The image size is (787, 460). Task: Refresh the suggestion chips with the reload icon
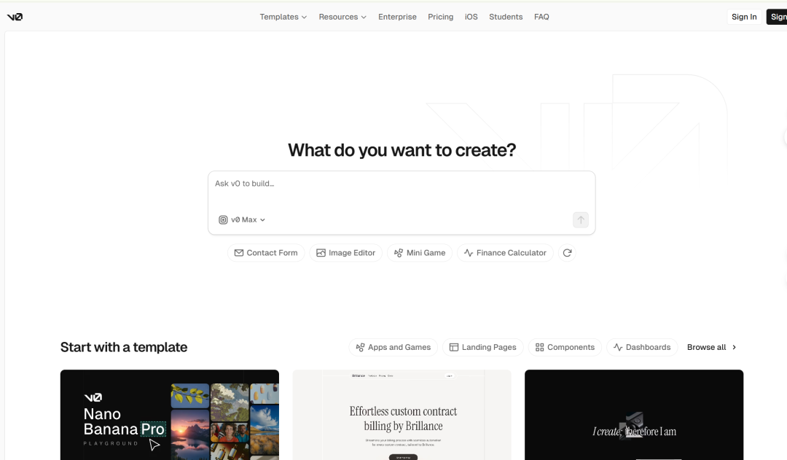(567, 253)
